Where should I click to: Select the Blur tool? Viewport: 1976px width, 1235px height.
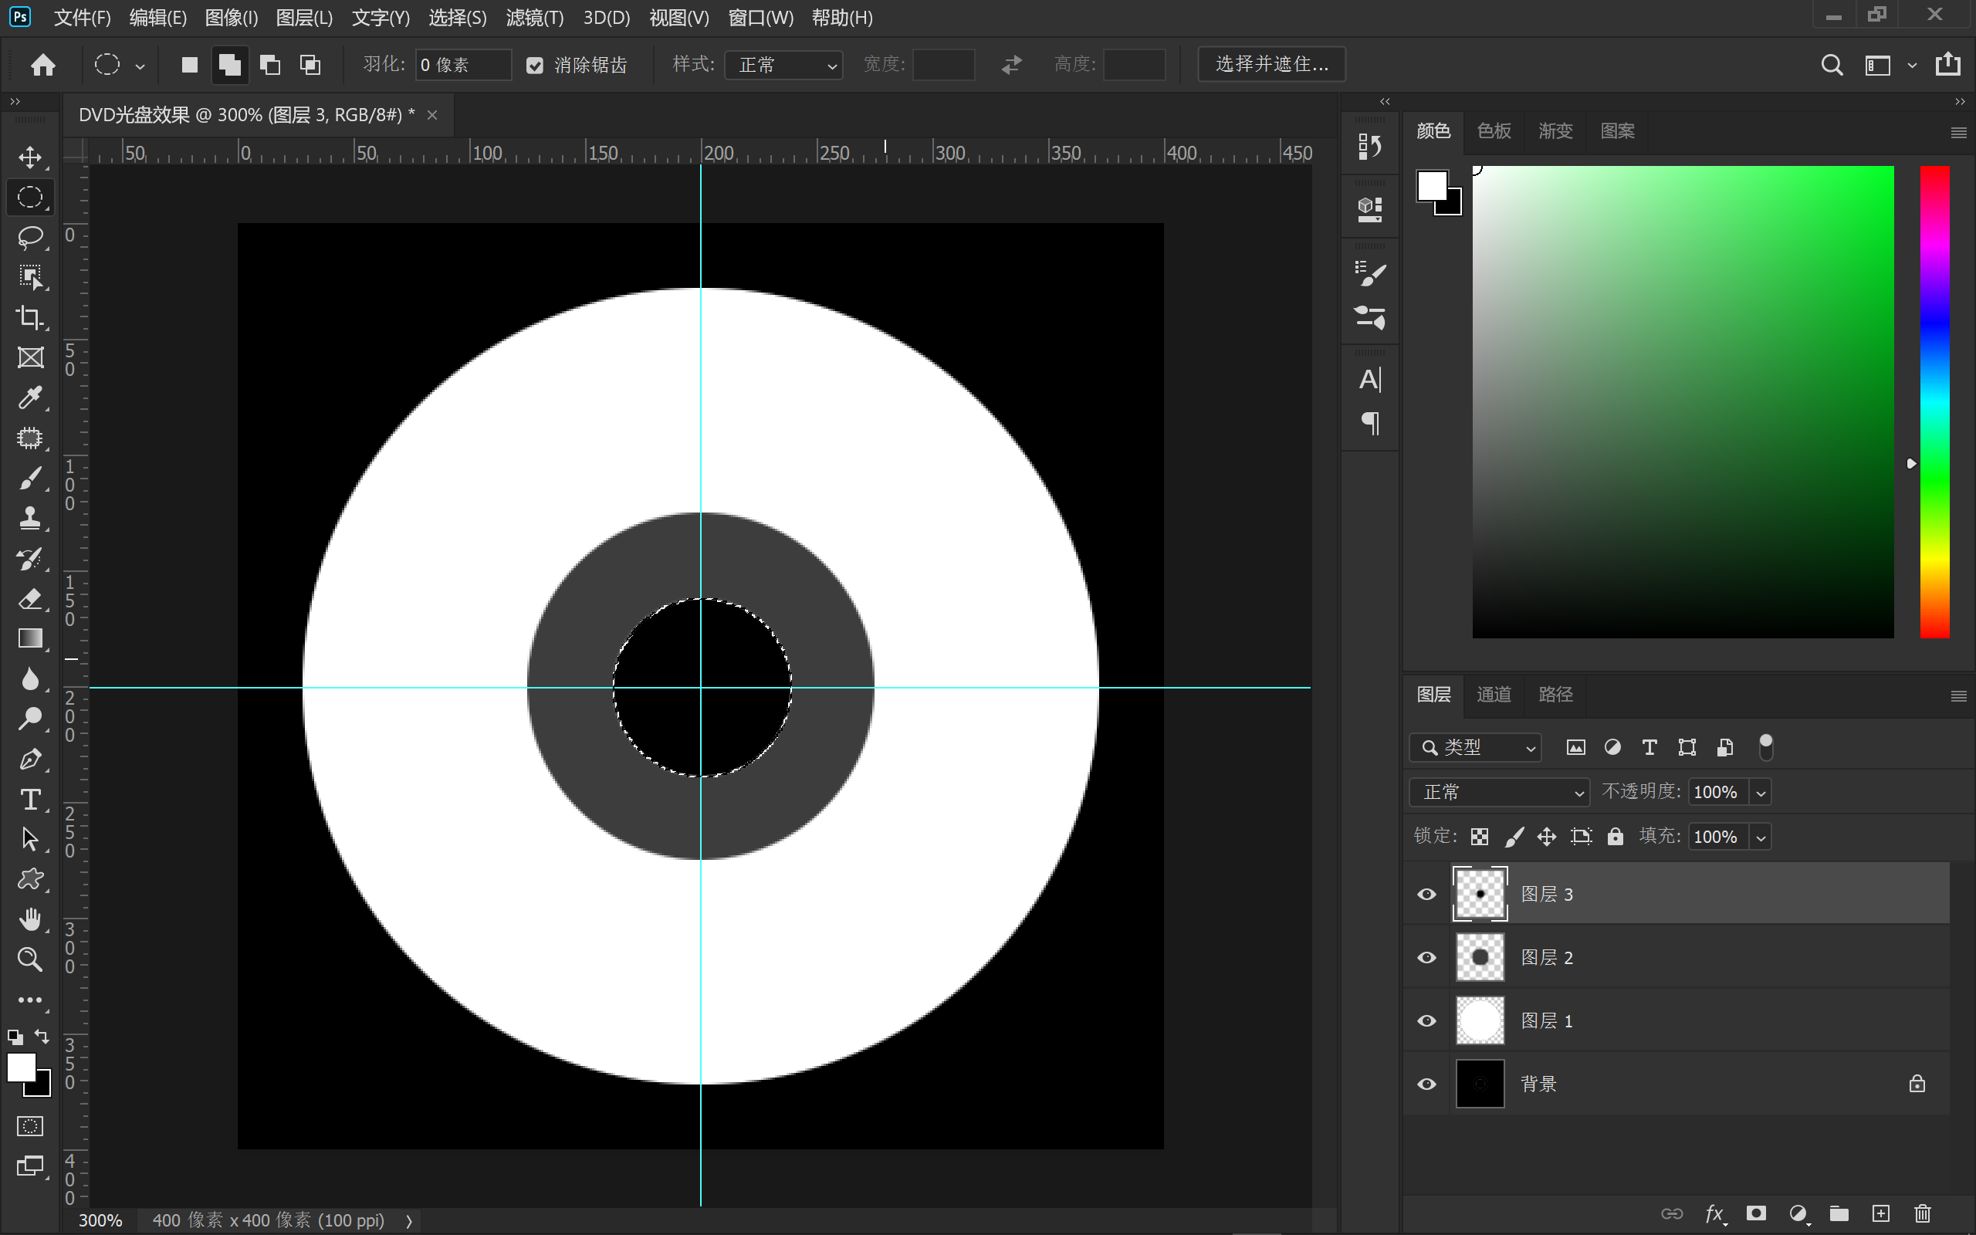(x=30, y=678)
